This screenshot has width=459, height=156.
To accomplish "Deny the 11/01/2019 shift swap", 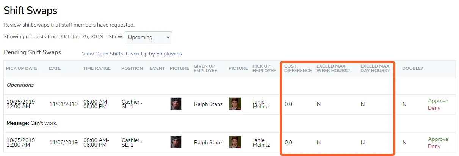I will coord(434,108).
